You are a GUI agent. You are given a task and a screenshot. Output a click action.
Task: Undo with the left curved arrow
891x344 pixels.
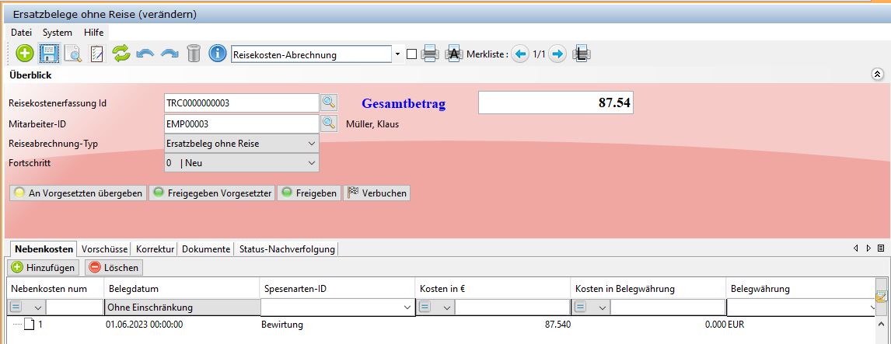pos(145,54)
